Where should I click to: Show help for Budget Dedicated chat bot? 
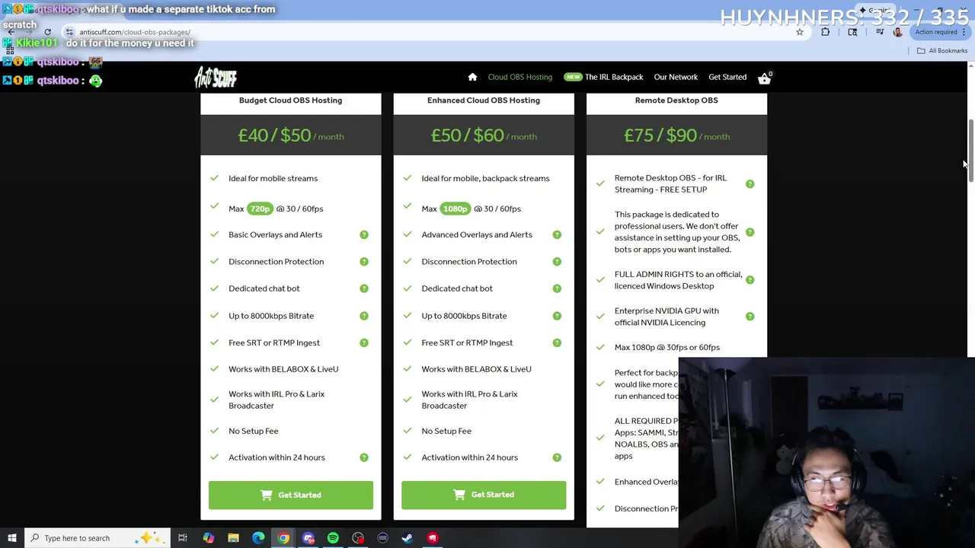pyautogui.click(x=364, y=288)
